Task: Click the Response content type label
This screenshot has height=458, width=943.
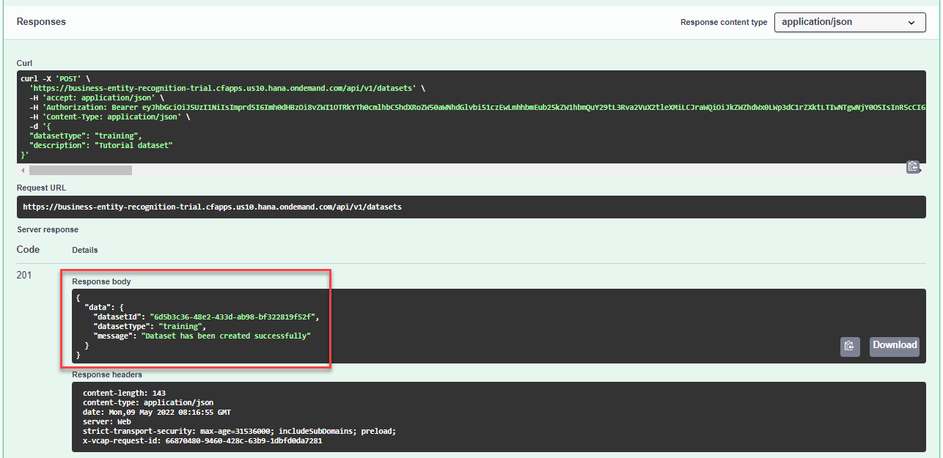Action: point(724,22)
